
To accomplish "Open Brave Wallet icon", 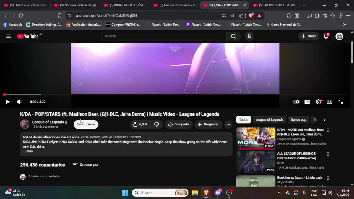I will [325, 15].
